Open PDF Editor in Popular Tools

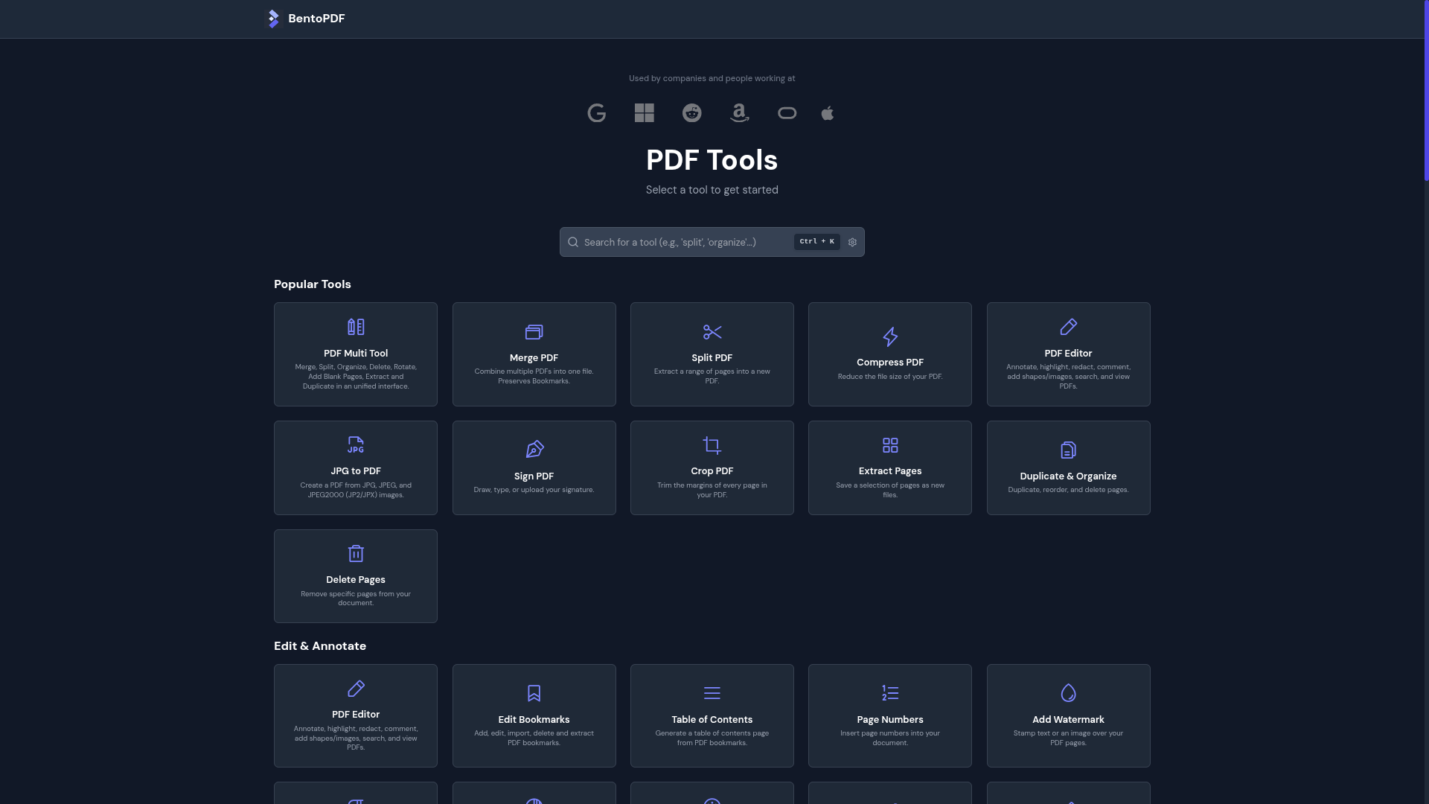[1068, 354]
